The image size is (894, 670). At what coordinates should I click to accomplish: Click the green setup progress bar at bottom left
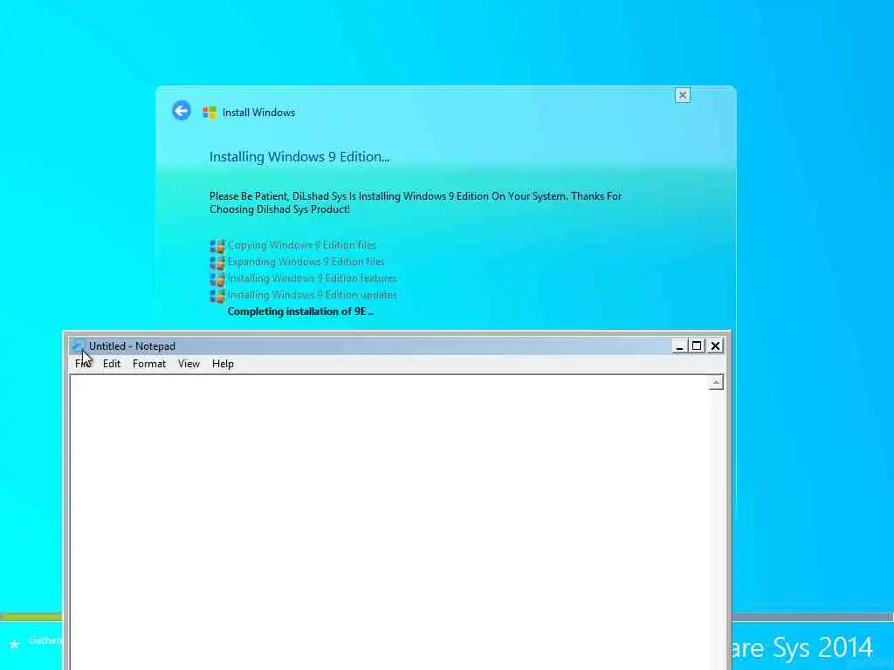[31, 617]
